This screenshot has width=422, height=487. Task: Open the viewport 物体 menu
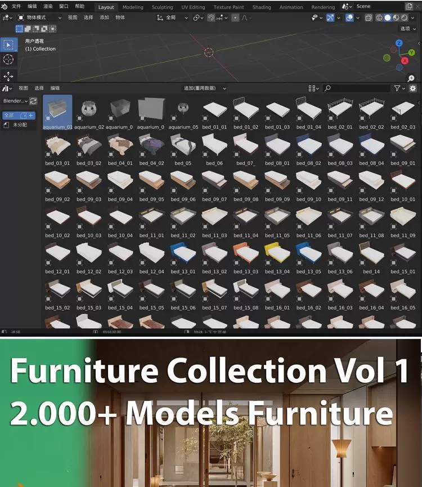pyautogui.click(x=120, y=17)
